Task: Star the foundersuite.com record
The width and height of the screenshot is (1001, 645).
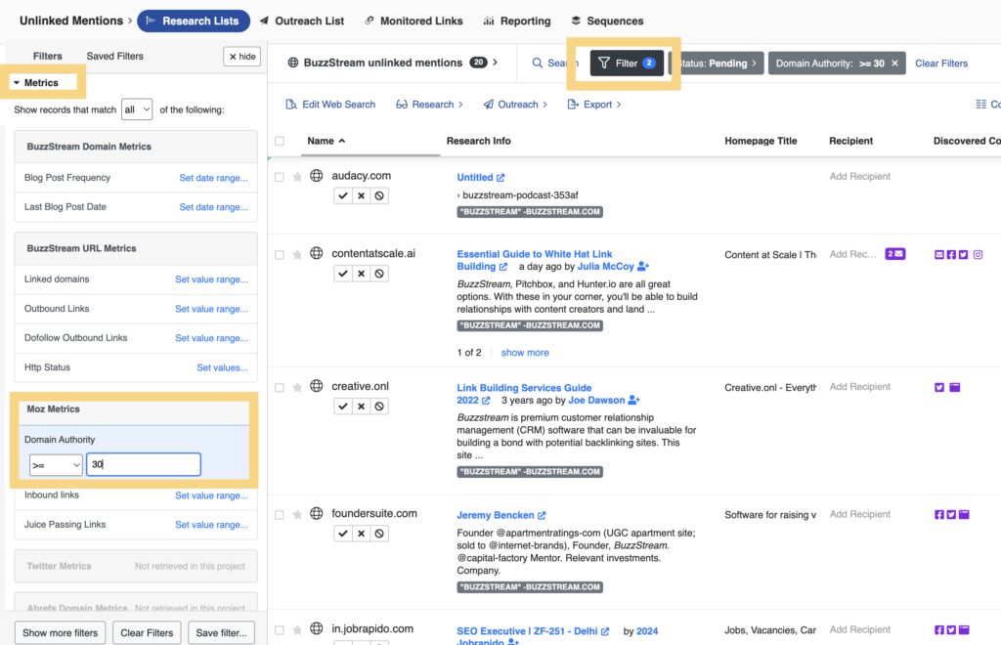Action: (297, 515)
